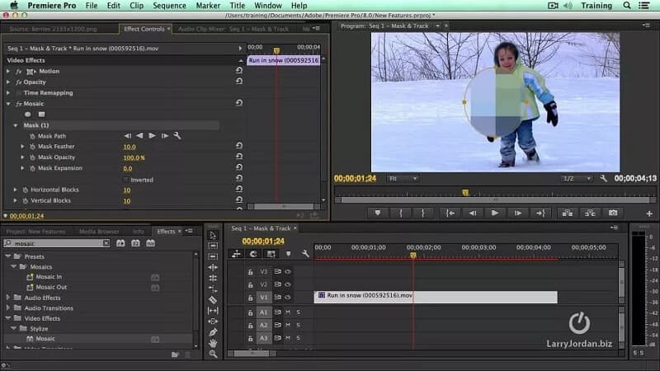The image size is (660, 371).
Task: Check the Inverted mask checkbox
Action: pos(125,180)
